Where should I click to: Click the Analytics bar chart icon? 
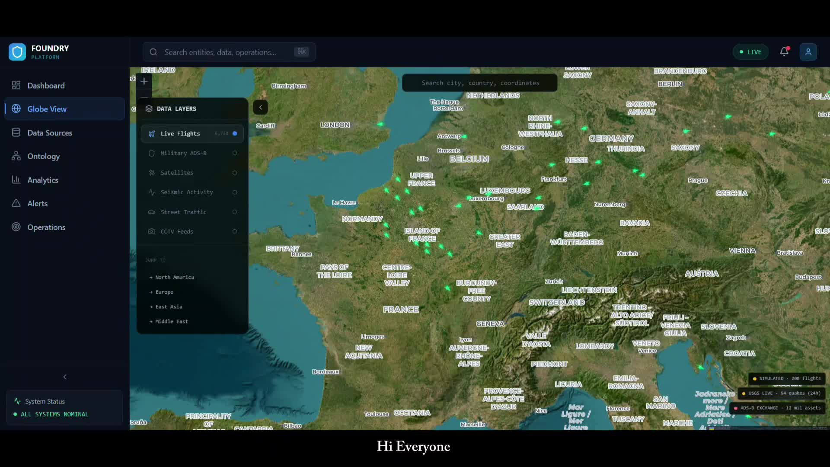tap(16, 180)
